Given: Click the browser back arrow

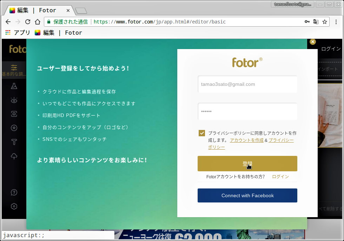Looking at the screenshot, I should 8,22.
